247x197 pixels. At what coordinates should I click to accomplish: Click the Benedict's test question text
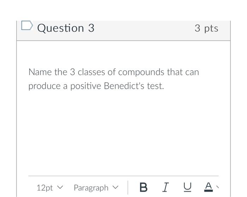click(114, 79)
